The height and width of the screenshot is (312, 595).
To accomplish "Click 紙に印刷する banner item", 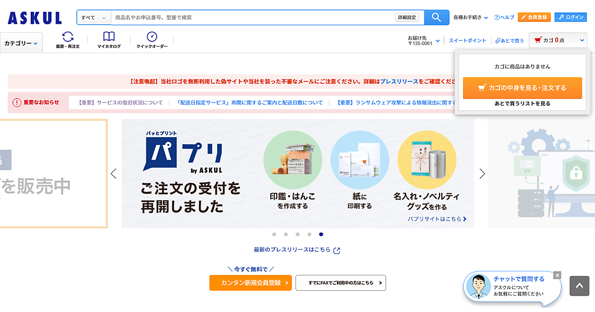I will (360, 170).
